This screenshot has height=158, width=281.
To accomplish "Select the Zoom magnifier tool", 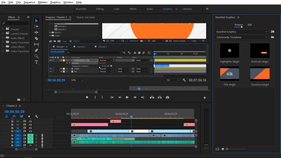I will (x=36, y=56).
